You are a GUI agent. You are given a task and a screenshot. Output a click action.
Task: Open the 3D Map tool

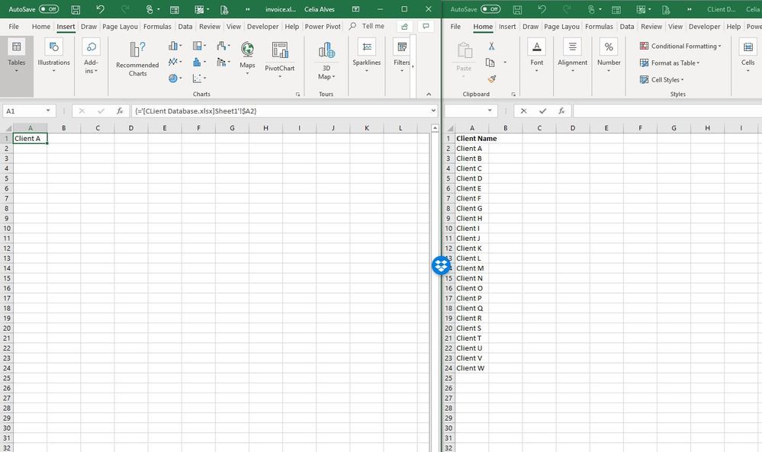tap(326, 61)
